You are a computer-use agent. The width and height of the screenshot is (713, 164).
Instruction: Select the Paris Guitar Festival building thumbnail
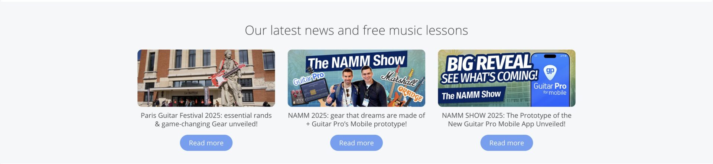(x=206, y=78)
